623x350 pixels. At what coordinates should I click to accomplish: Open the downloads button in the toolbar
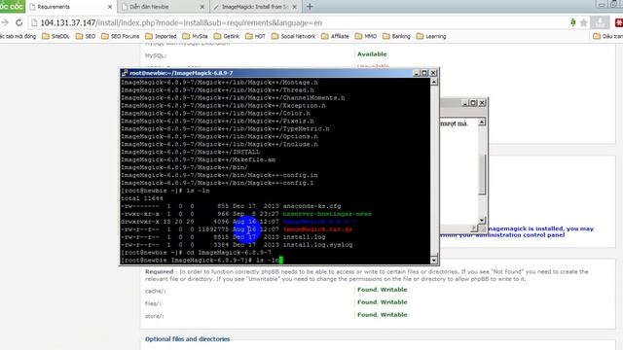(x=600, y=22)
